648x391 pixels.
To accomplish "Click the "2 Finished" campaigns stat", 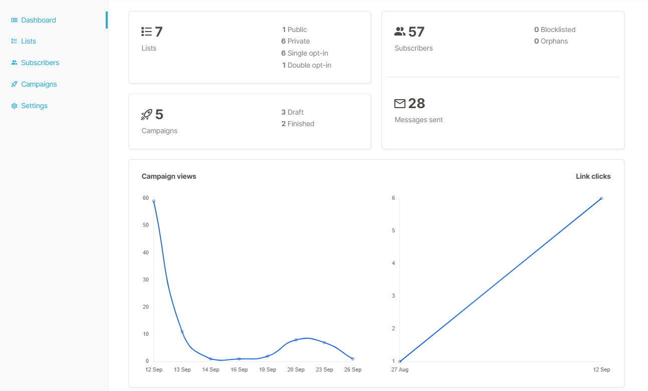I will [298, 124].
